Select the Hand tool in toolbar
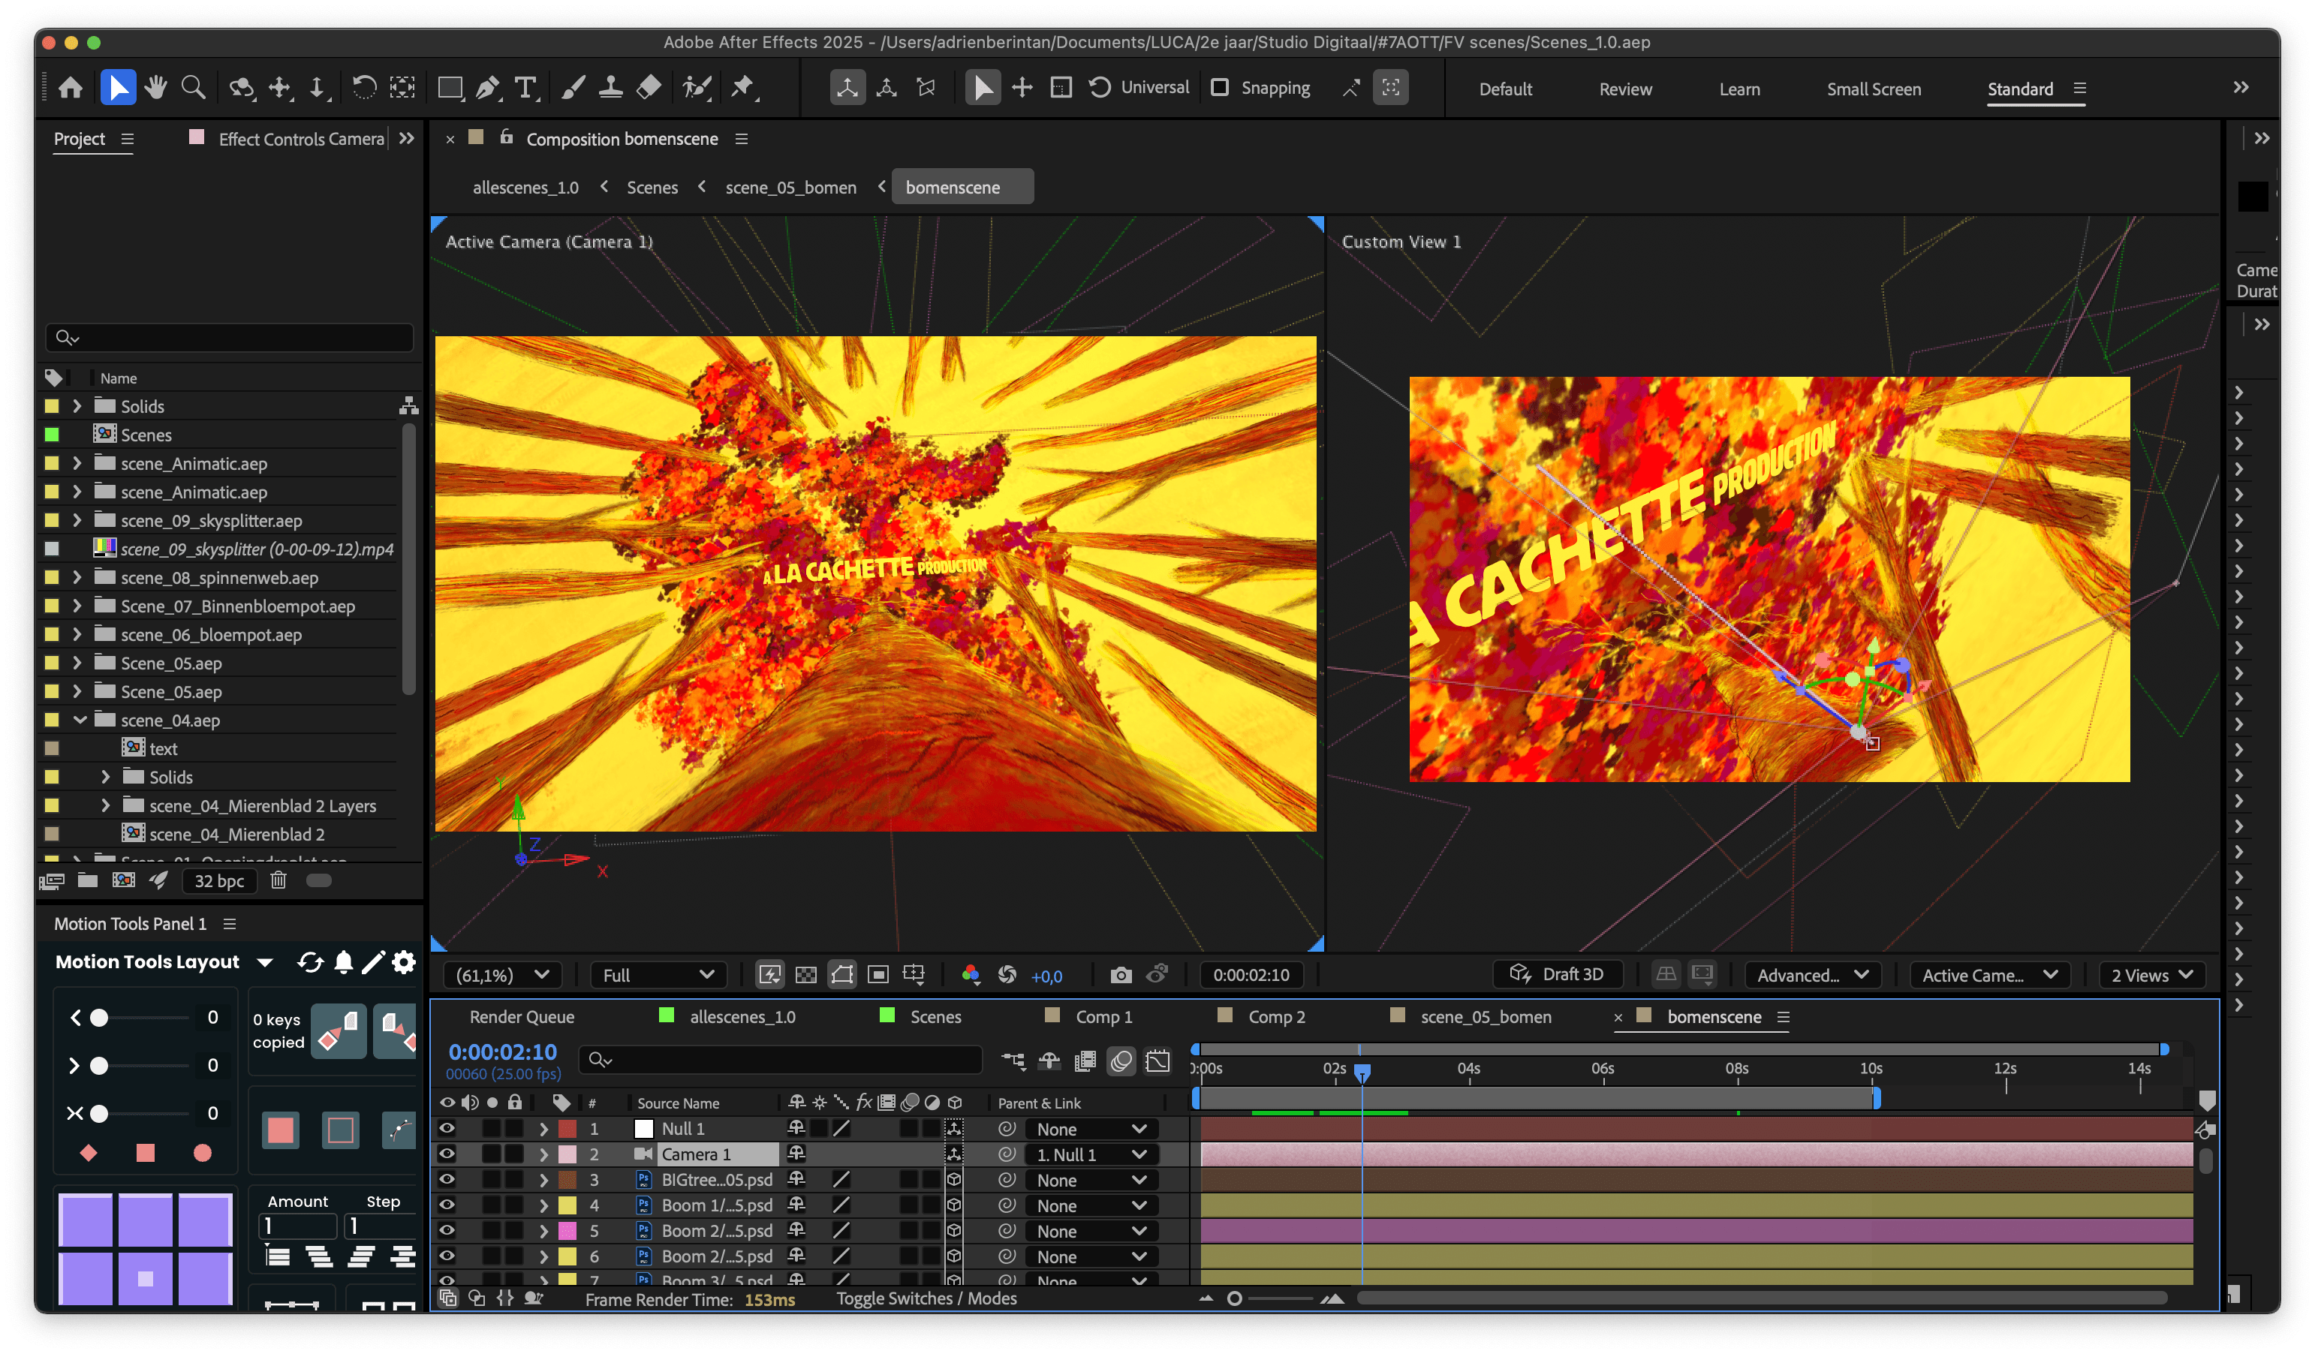Image resolution: width=2315 pixels, height=1354 pixels. [155, 88]
